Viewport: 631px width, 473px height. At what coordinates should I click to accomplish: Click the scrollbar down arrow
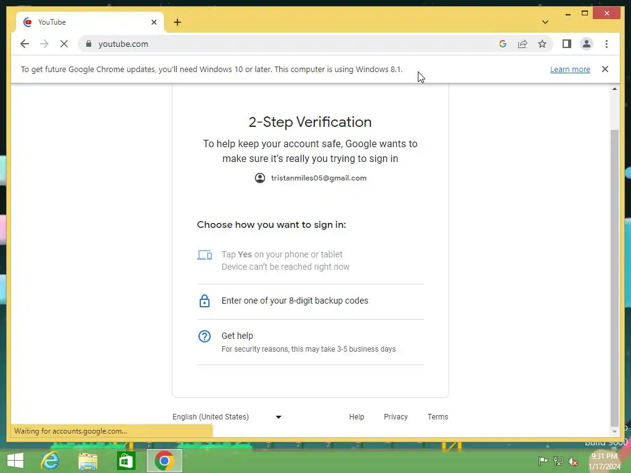coord(614,432)
